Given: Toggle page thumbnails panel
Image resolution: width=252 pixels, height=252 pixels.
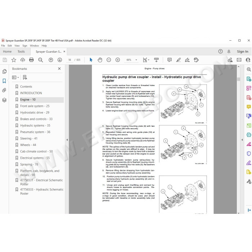Looking at the screenshot, I should 4,71.
